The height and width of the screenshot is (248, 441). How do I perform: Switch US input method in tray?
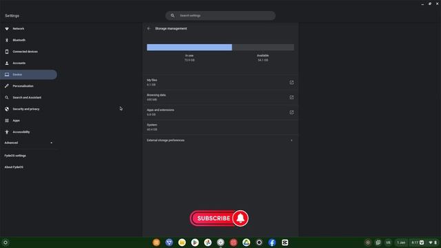coord(389,242)
